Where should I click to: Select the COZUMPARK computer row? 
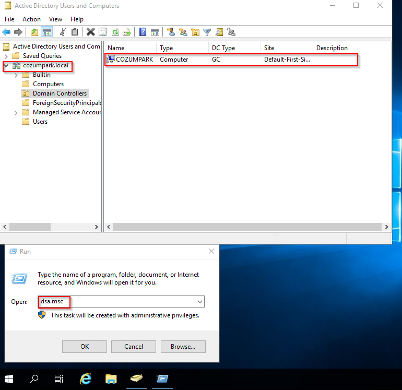231,60
